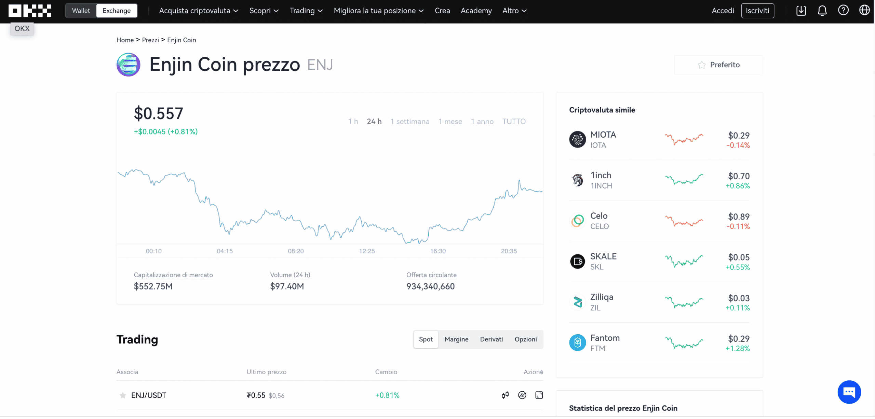Open the notifications bell

(x=822, y=11)
